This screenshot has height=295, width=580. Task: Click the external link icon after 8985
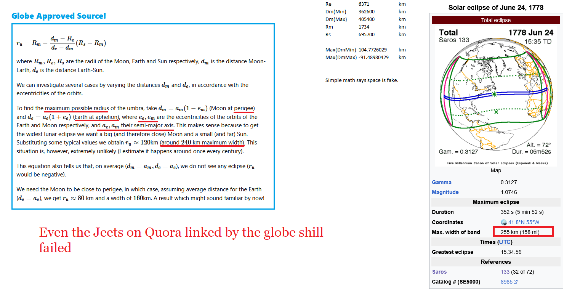tap(516, 282)
